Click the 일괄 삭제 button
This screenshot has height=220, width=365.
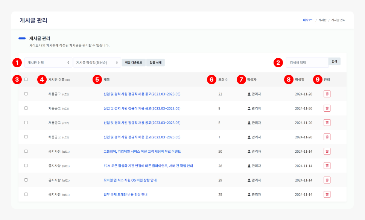[155, 62]
